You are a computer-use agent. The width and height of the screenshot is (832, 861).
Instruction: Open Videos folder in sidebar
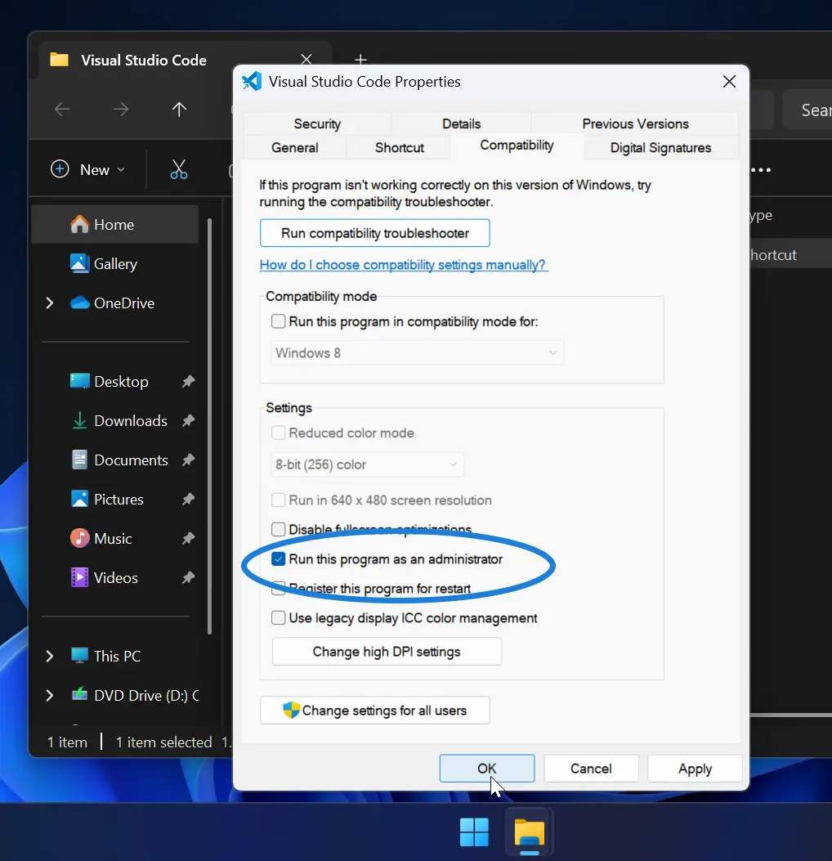[x=114, y=577]
